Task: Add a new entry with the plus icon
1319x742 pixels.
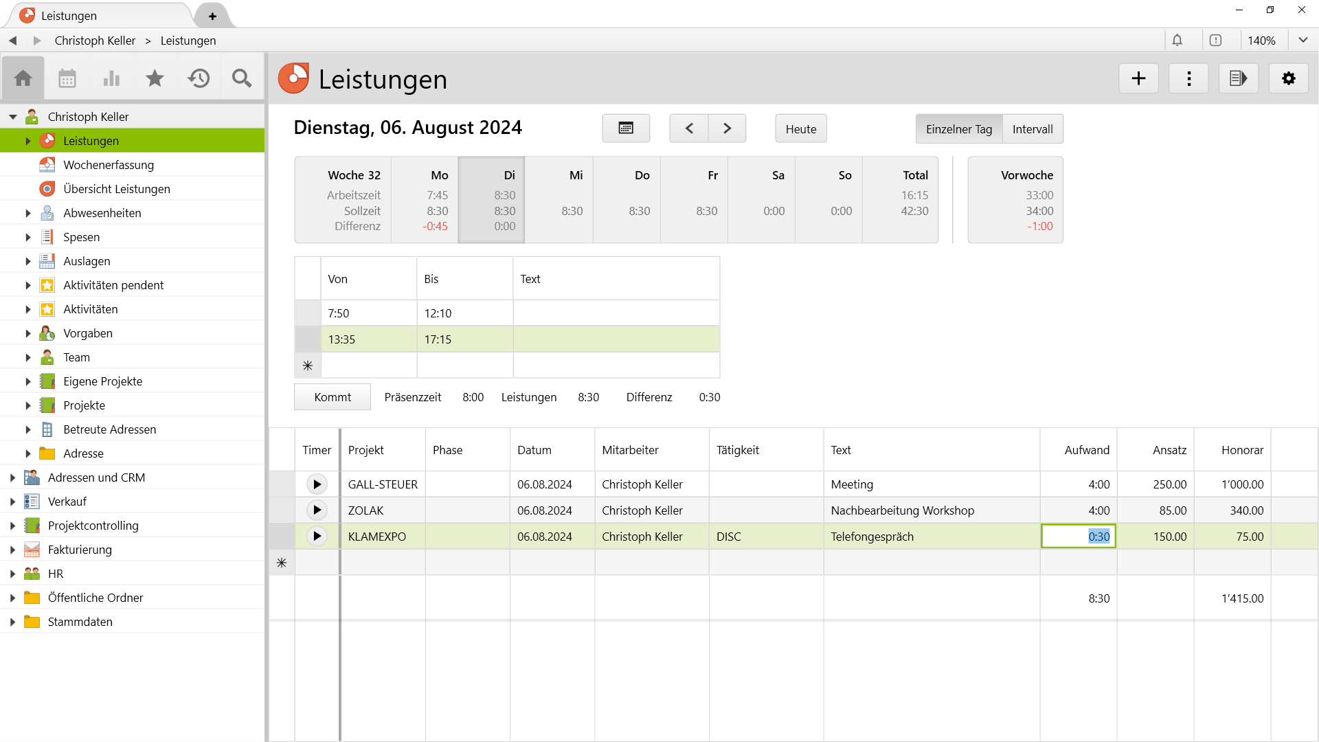Action: pyautogui.click(x=1138, y=78)
